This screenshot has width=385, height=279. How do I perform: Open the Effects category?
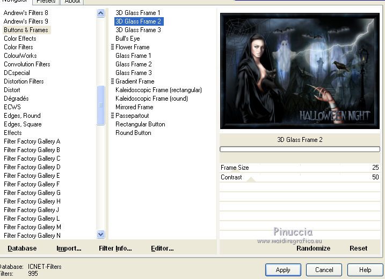13,133
